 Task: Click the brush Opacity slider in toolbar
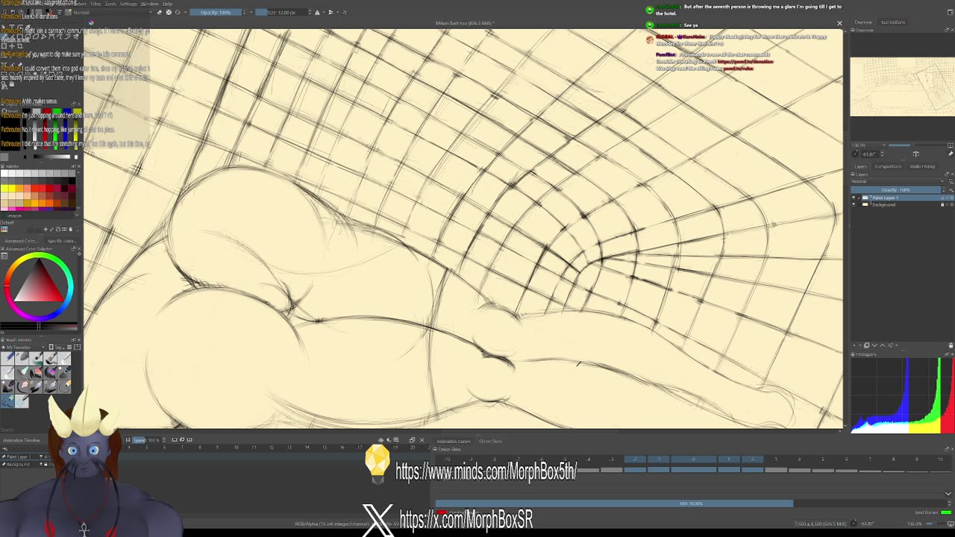pyautogui.click(x=216, y=12)
